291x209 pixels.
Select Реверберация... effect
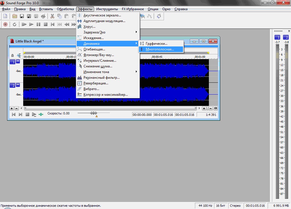click(x=108, y=83)
